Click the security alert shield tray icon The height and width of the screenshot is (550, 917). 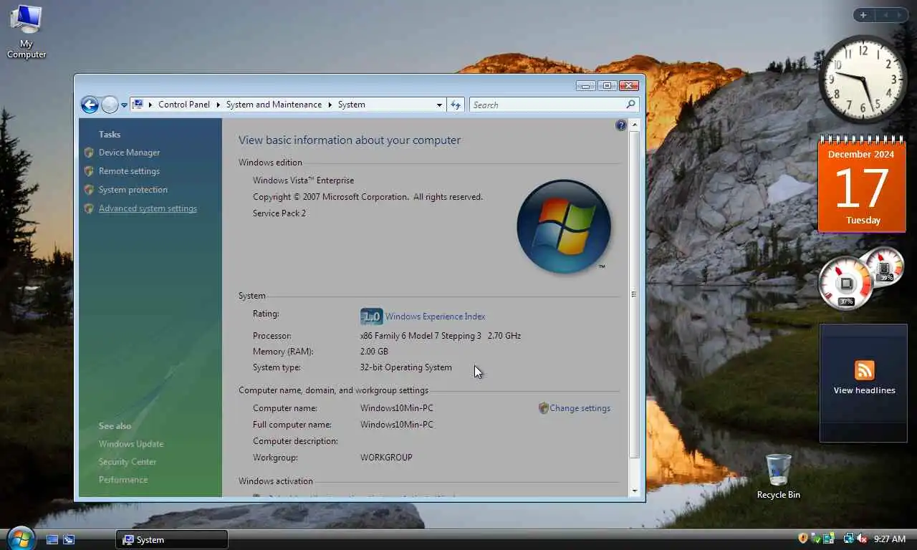[803, 538]
